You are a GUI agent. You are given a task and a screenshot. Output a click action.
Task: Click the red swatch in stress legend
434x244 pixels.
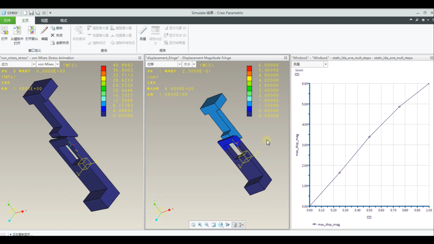tap(103, 68)
